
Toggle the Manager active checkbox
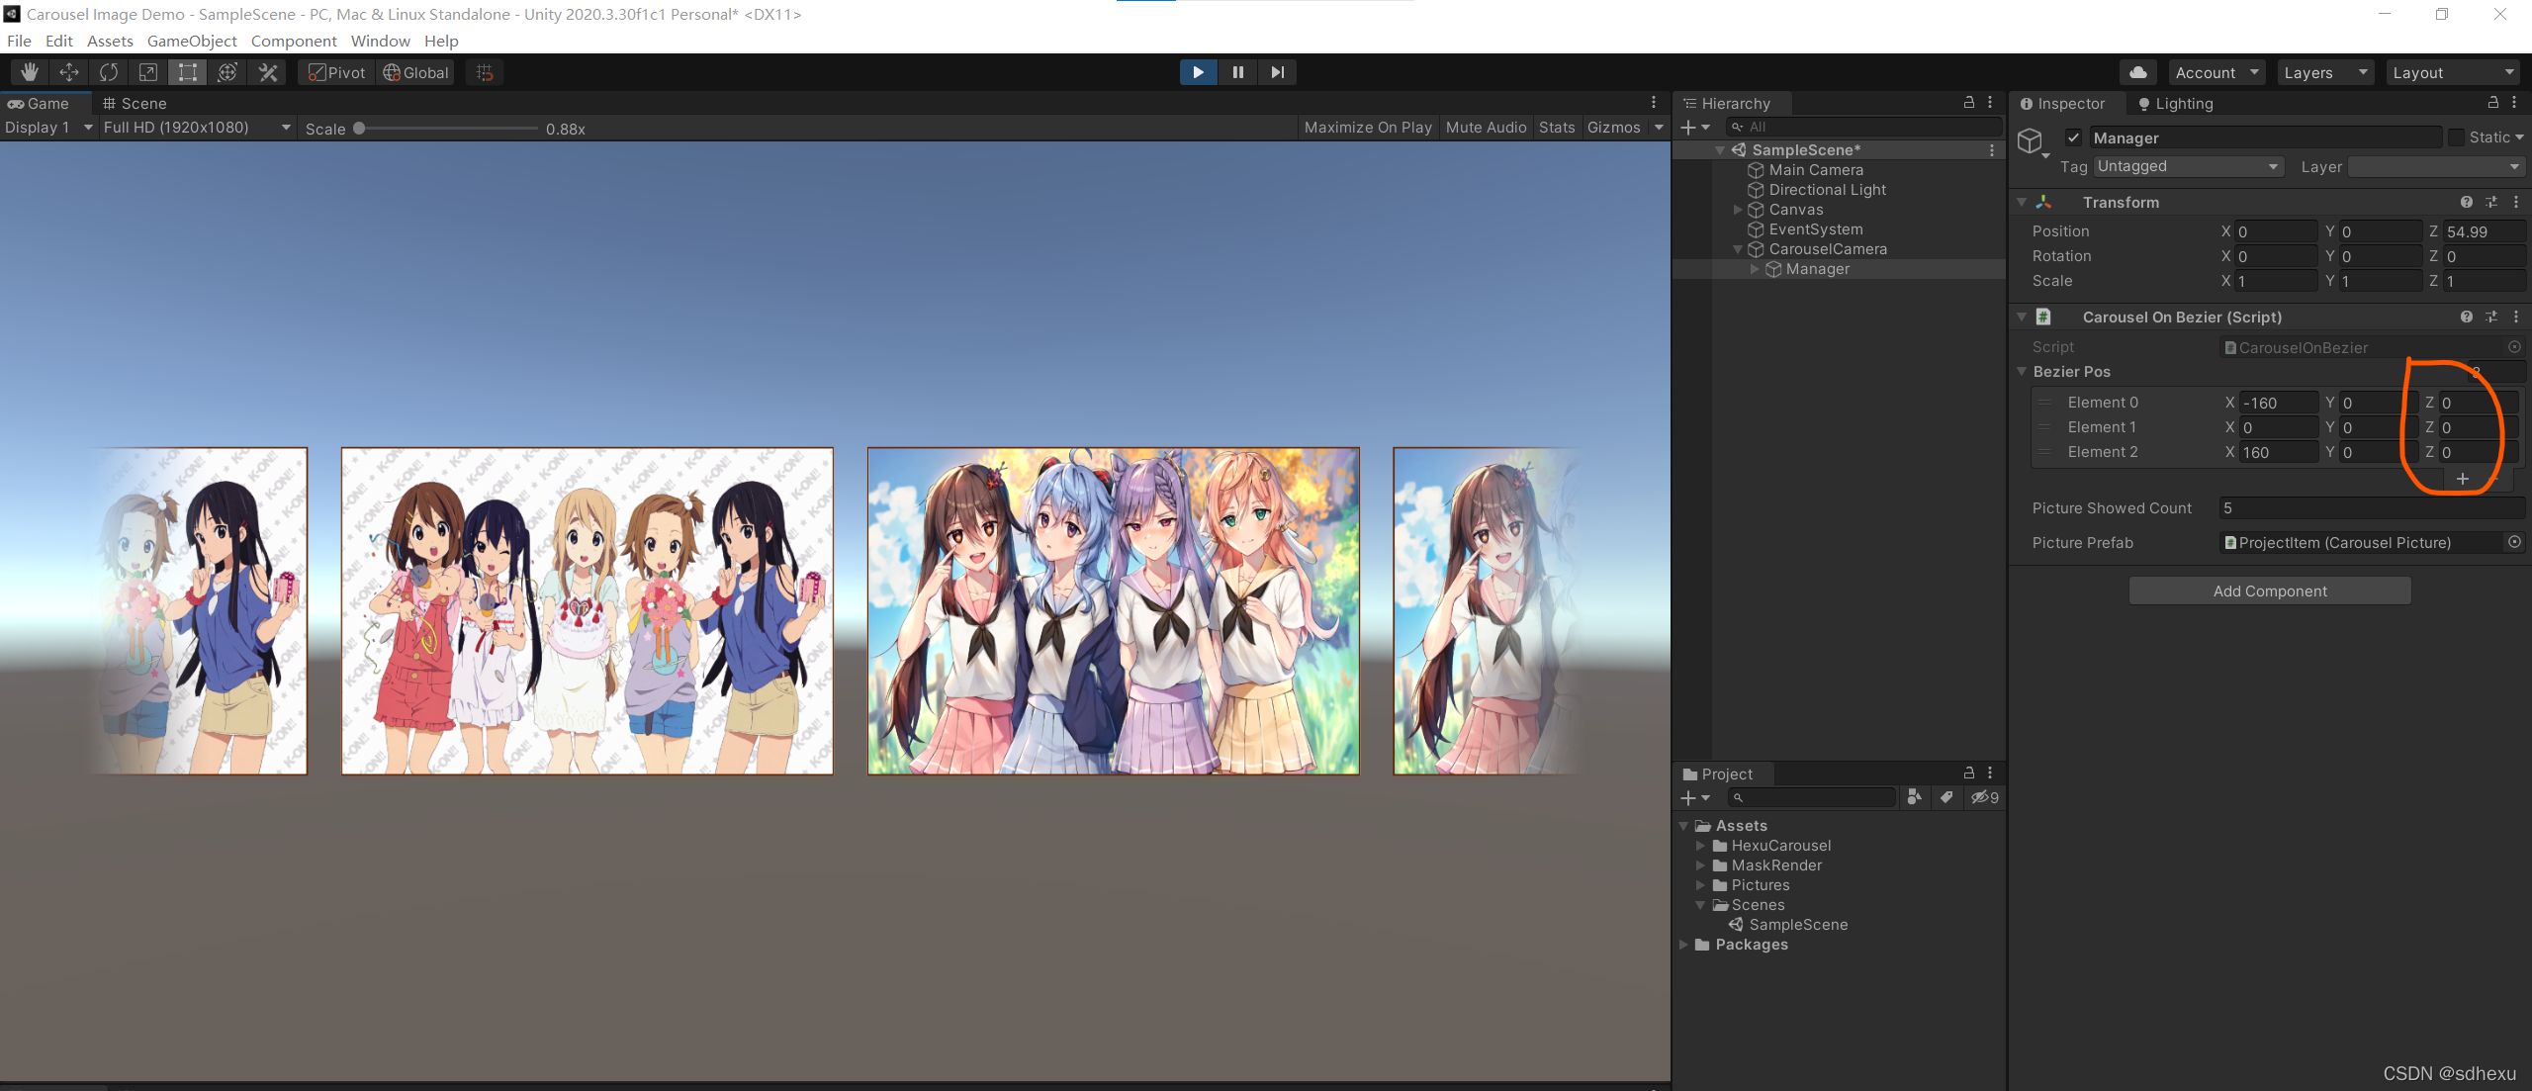[x=2073, y=137]
